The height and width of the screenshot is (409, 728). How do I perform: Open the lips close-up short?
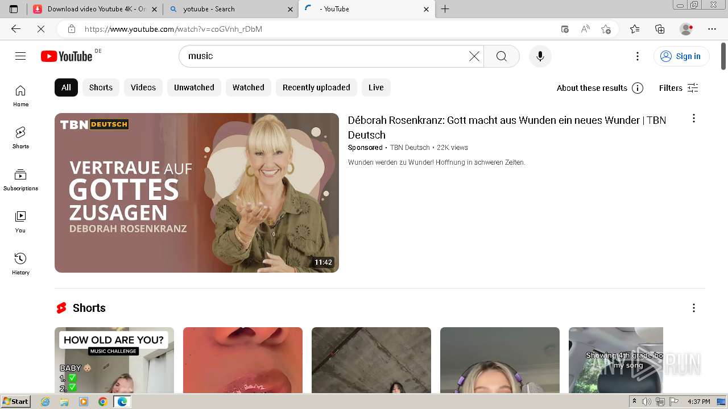point(243,360)
